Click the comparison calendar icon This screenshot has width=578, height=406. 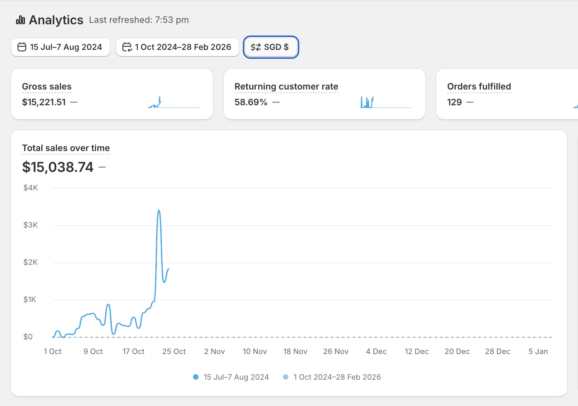127,47
